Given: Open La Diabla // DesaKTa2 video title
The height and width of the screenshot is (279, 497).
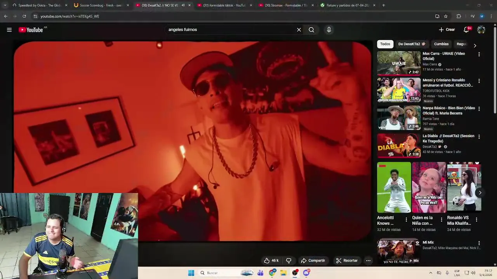Looking at the screenshot, I should (x=448, y=139).
